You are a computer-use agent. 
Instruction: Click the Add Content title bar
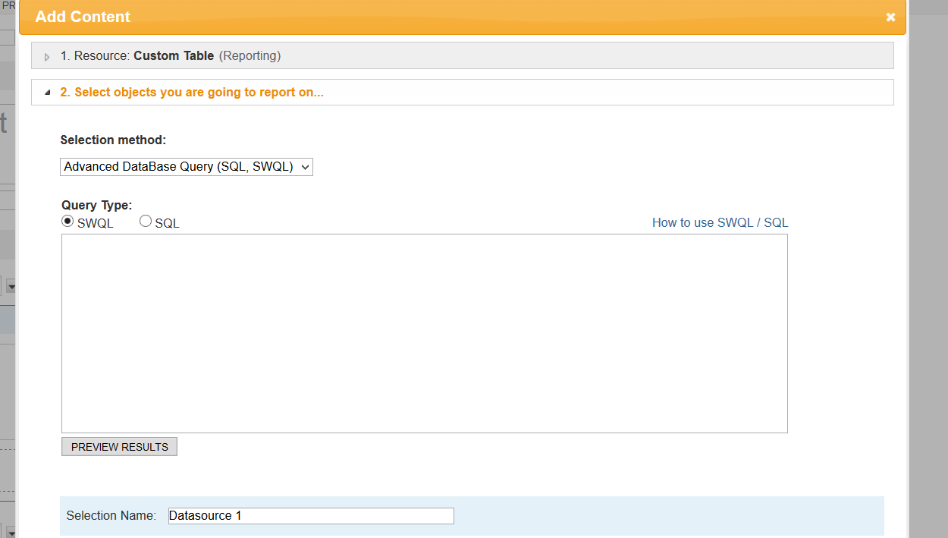(462, 17)
